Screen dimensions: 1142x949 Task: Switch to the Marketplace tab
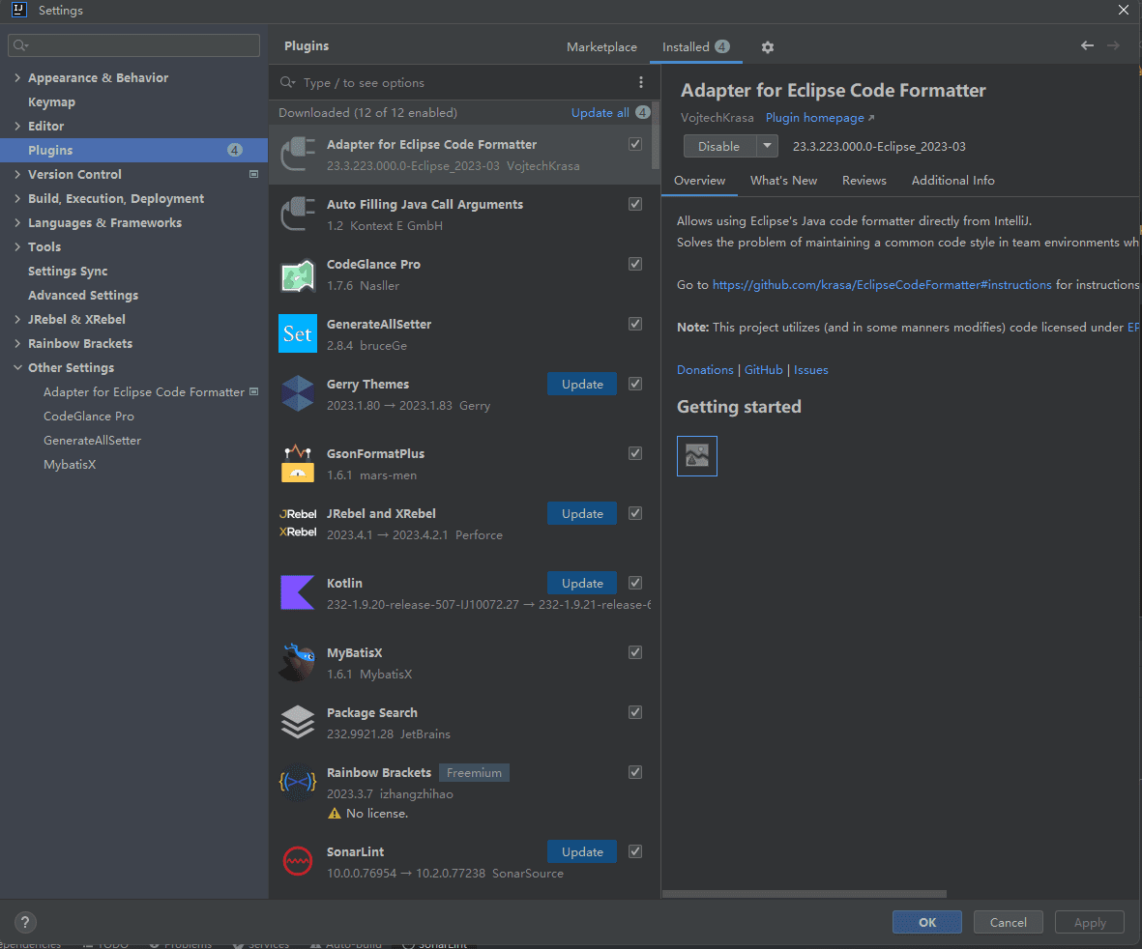[x=601, y=47]
